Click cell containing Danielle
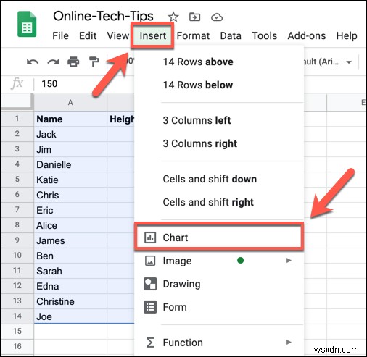Viewport: 367px width, 357px height. pyautogui.click(x=70, y=164)
